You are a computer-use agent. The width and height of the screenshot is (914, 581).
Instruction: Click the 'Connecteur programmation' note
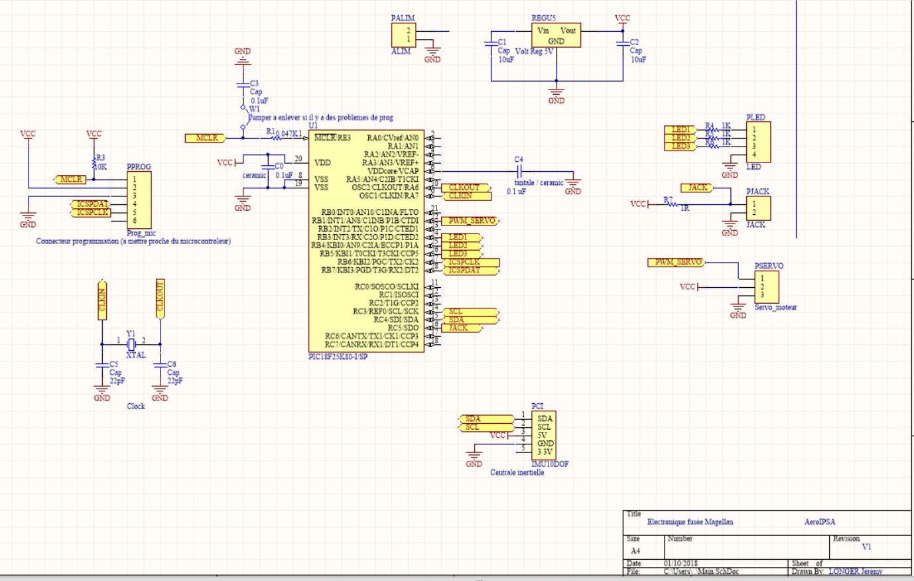[x=133, y=241]
